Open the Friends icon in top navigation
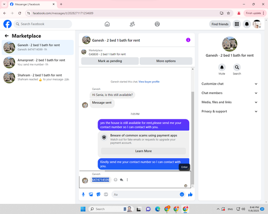The height and width of the screenshot is (214, 268). (x=132, y=24)
